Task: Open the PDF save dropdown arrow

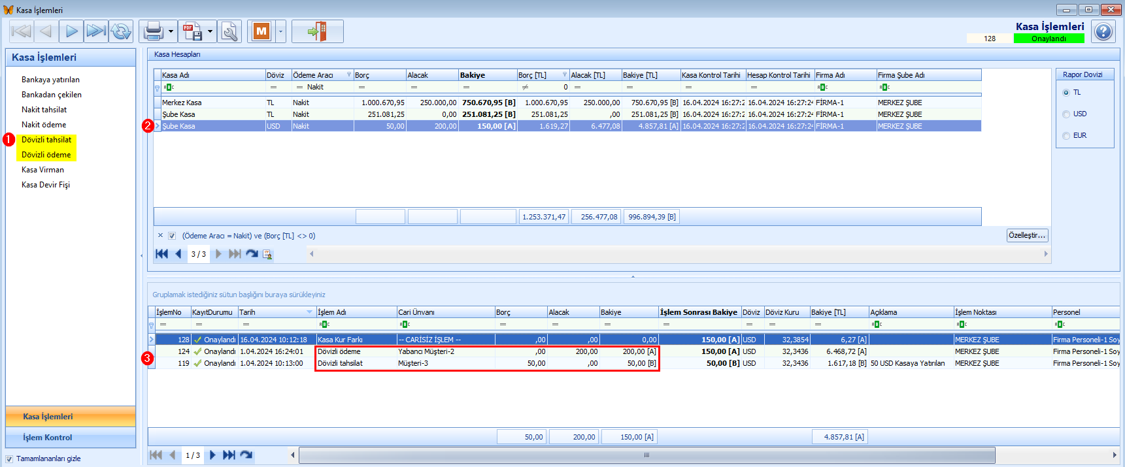Action: [210, 31]
